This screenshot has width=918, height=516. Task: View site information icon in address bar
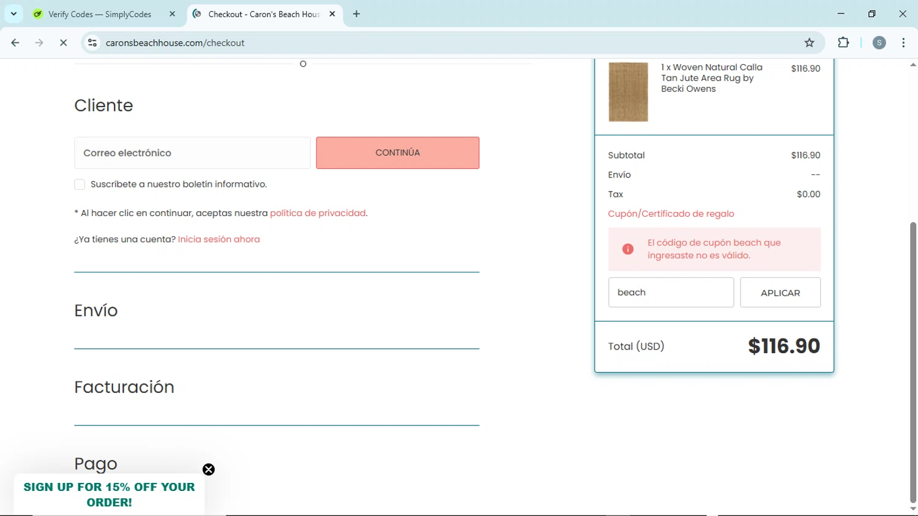pos(92,43)
